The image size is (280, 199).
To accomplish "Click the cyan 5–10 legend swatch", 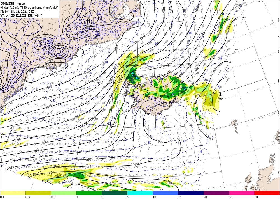I will [x=140, y=193].
